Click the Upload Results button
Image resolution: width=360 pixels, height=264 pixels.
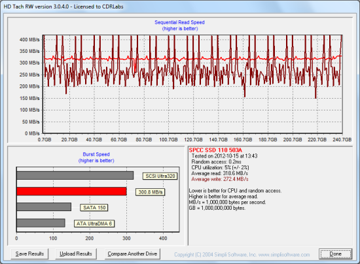[x=76, y=254]
